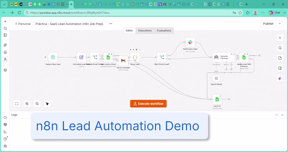Bookmark the page with the star icon
This screenshot has width=288, height=152.
click(240, 13)
